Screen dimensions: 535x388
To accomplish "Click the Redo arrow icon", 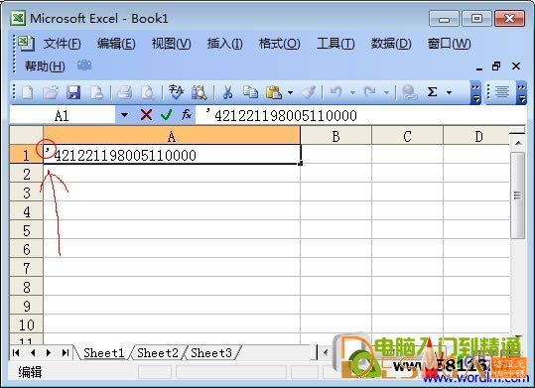I will [370, 92].
